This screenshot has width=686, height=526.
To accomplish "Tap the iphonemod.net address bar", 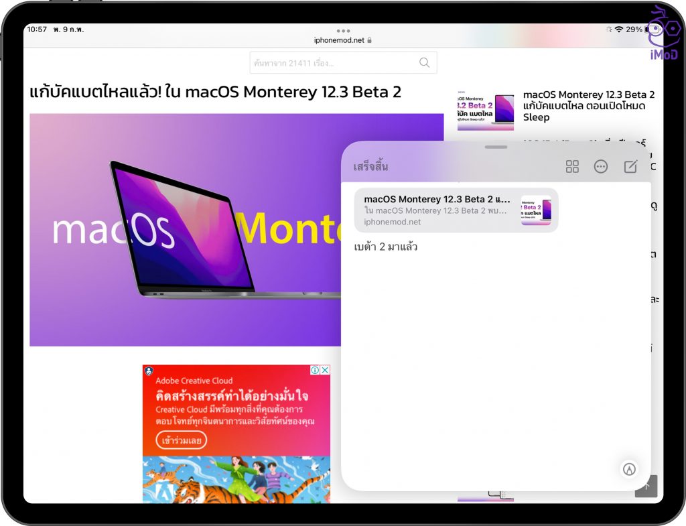I will click(x=344, y=40).
